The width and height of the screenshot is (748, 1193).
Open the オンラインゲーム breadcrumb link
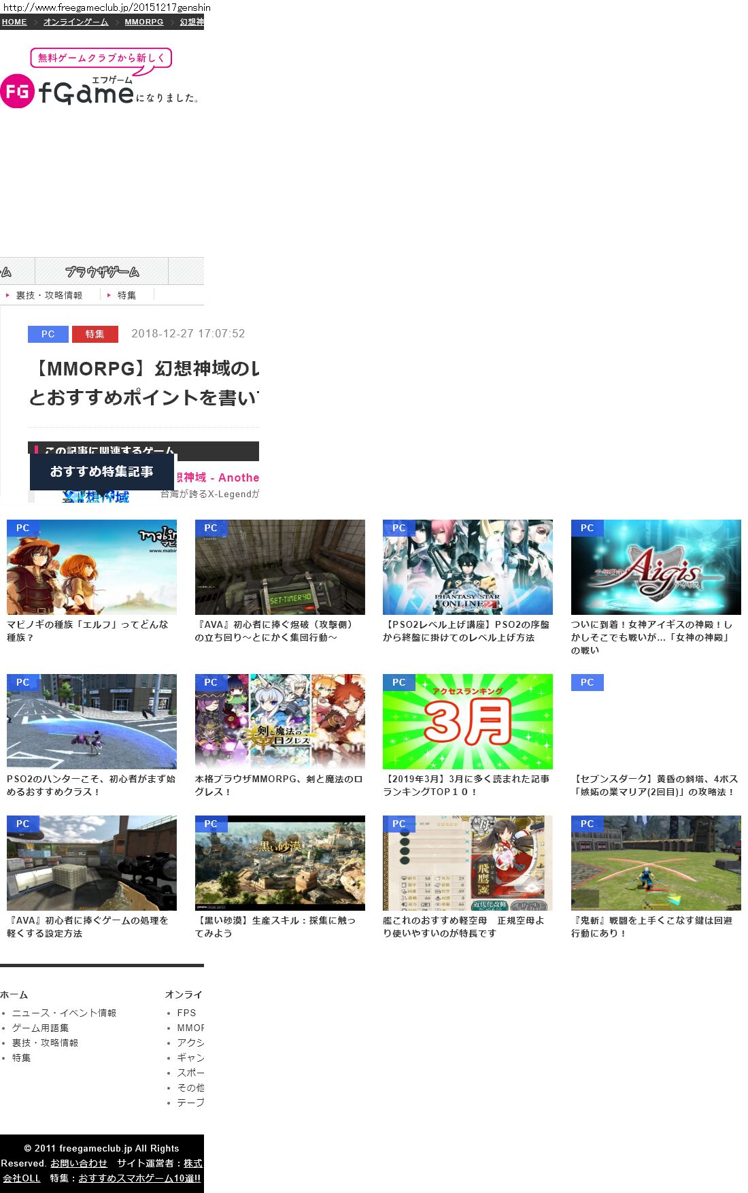[75, 22]
